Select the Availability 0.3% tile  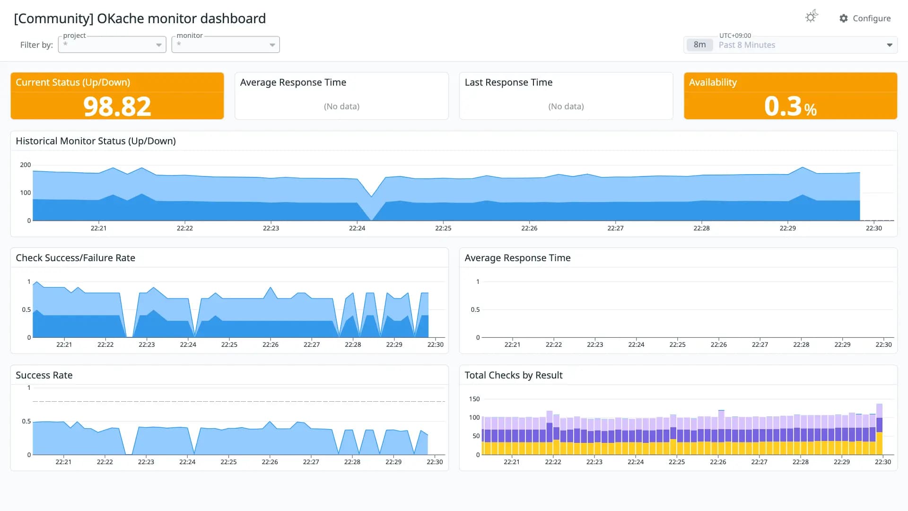tap(790, 96)
